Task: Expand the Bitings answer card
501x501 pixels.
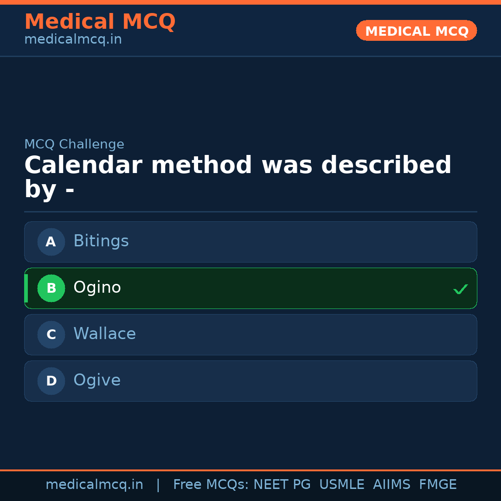Action: [x=250, y=242]
